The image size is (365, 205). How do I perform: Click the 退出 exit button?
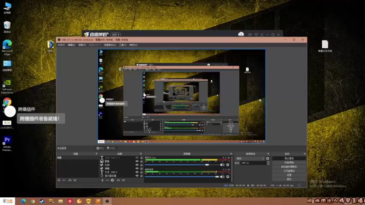coord(289,179)
